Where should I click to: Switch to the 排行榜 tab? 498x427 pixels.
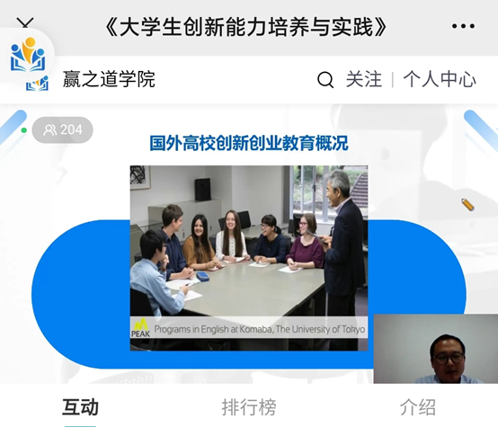coord(249,407)
